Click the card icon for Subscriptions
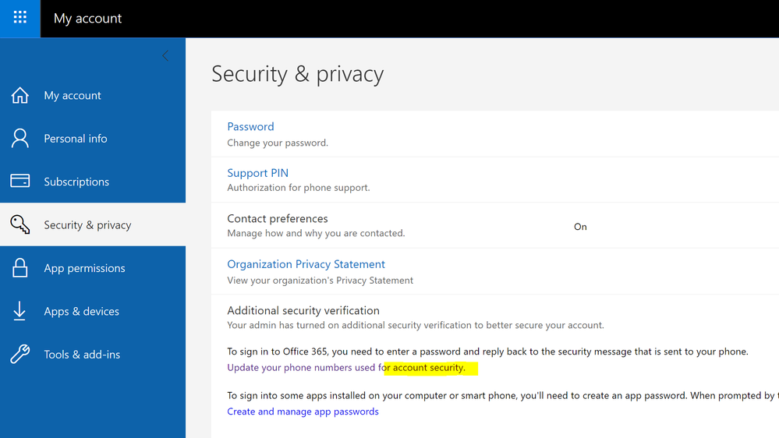The height and width of the screenshot is (438, 779). (x=20, y=182)
